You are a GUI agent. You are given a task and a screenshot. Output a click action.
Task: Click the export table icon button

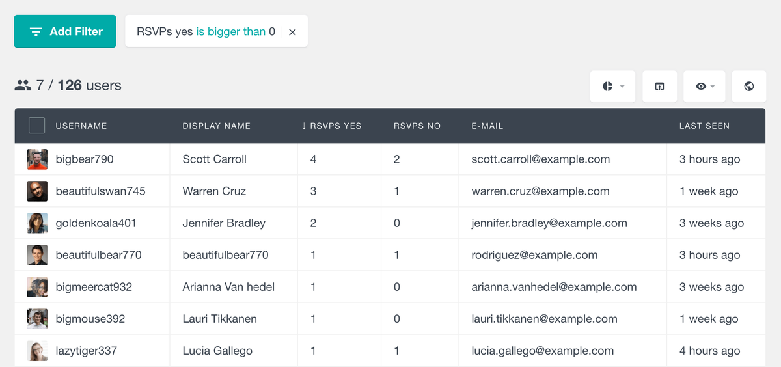(659, 87)
